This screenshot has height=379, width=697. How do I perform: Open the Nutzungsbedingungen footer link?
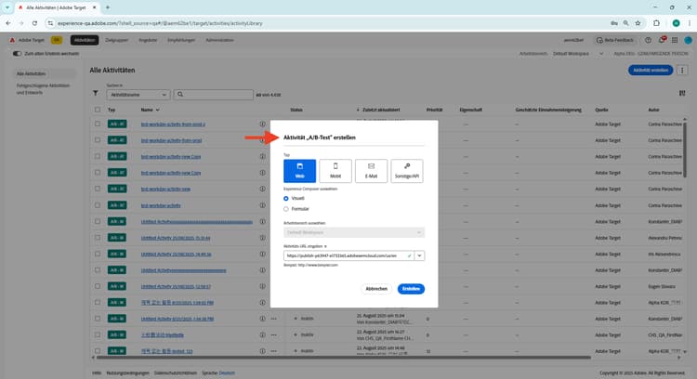(128, 372)
